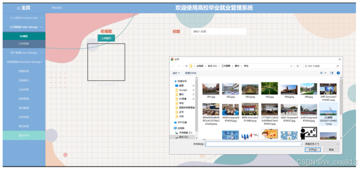Select the ABC teacher silhouette thumbnail
359x169 pixels.
coord(309,133)
